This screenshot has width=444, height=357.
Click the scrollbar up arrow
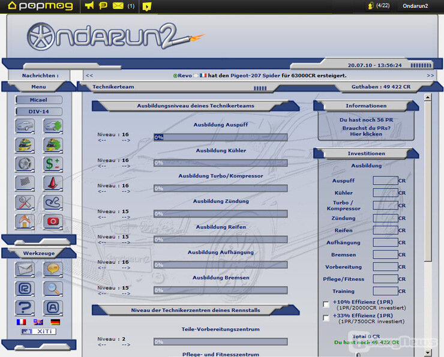(x=428, y=97)
